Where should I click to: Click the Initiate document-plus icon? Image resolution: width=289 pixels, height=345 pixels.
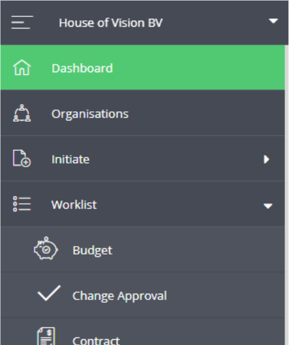[22, 158]
